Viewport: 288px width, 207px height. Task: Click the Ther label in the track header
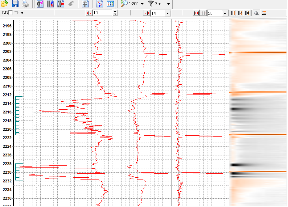coord(19,13)
